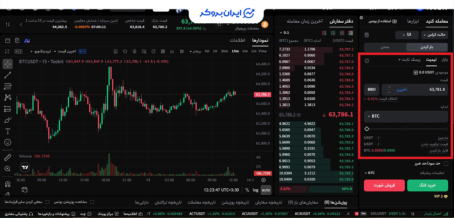
Task: Select the 1H timeframe
Action: pos(215,51)
